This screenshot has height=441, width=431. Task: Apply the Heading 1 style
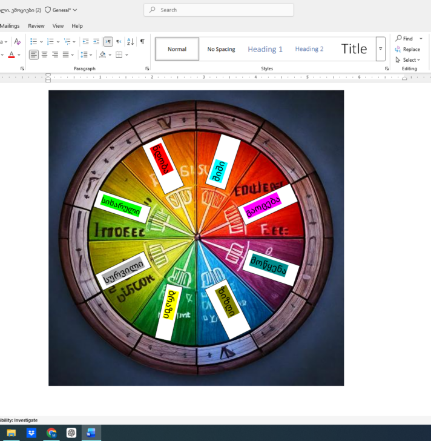265,49
